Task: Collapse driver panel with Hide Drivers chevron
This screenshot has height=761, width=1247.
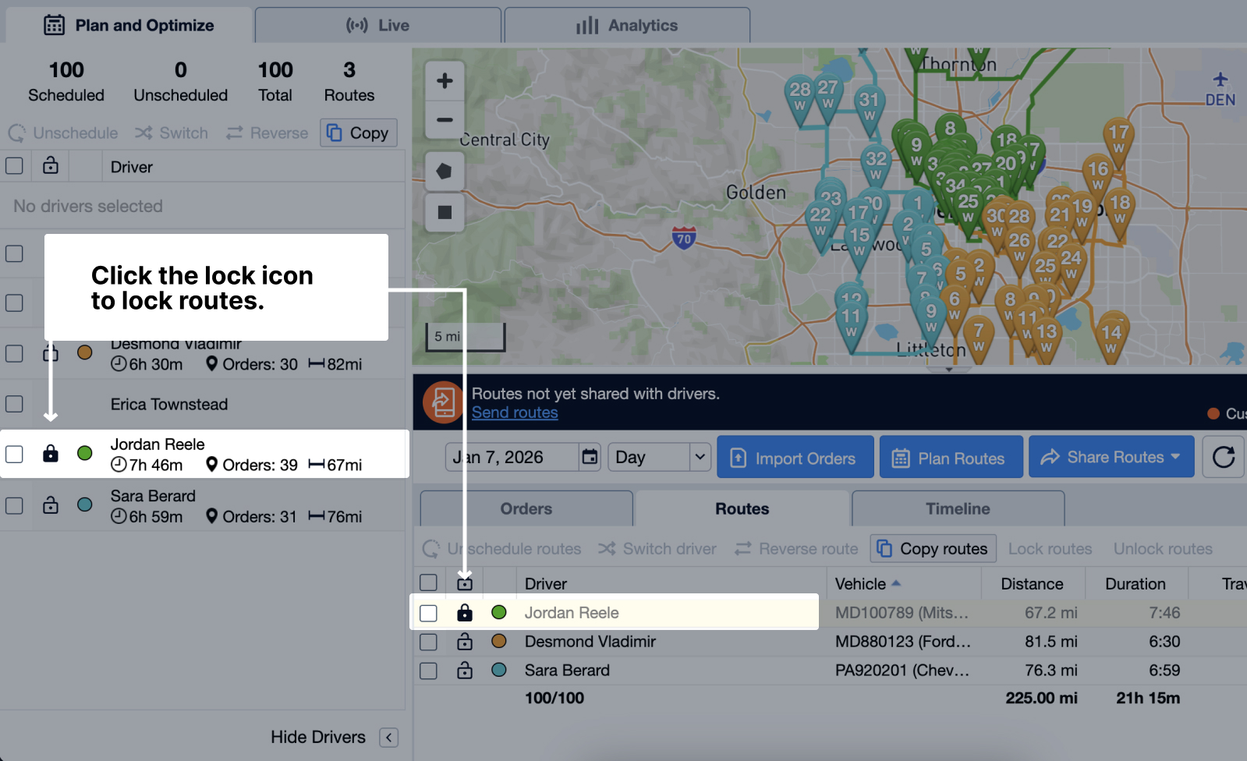Action: [388, 738]
